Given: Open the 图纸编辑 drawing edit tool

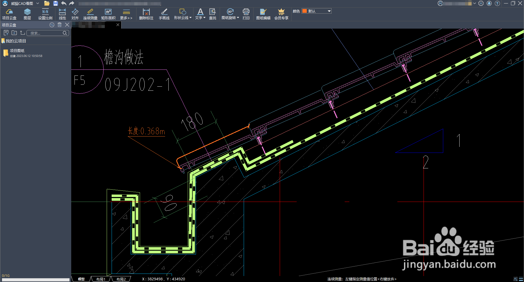Looking at the screenshot, I should [x=263, y=14].
